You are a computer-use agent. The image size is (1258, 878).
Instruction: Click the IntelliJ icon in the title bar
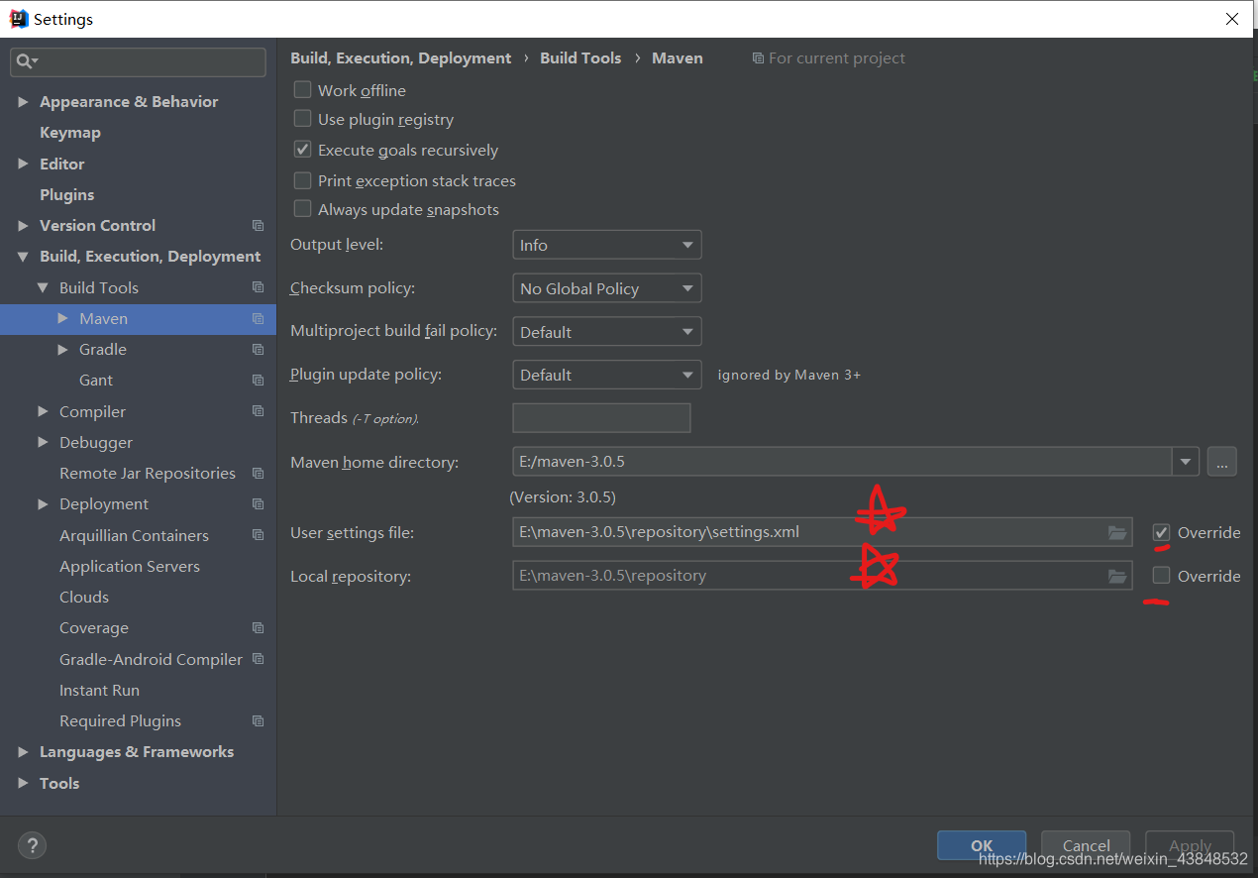pyautogui.click(x=18, y=19)
